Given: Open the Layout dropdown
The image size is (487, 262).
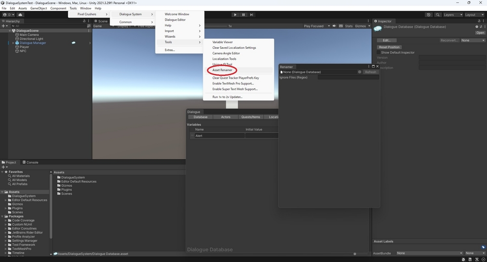Looking at the screenshot, I should (474, 15).
